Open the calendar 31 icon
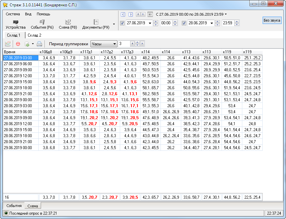Viewport: 286px width, 219px height. coord(150,14)
